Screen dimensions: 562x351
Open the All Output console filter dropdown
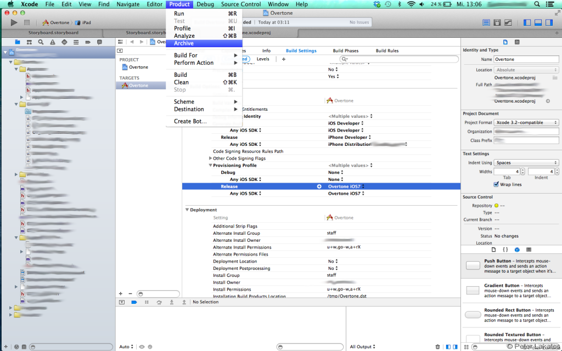362,347
